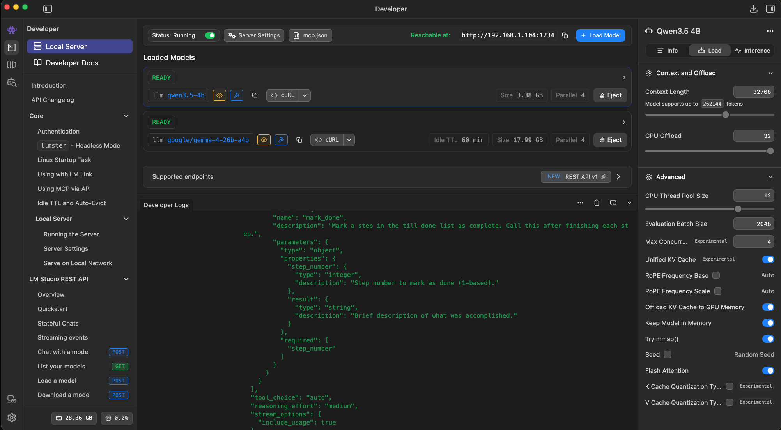Copy the qwen3.5-4b model identifier

[255, 95]
